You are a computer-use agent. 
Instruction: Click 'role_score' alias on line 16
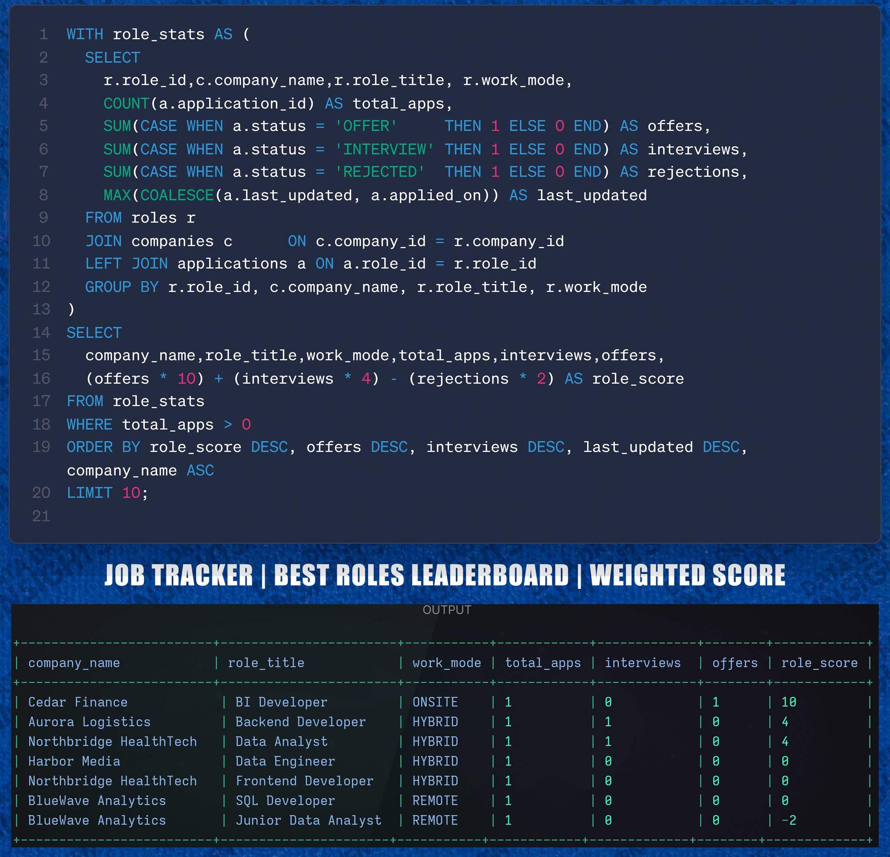(638, 379)
